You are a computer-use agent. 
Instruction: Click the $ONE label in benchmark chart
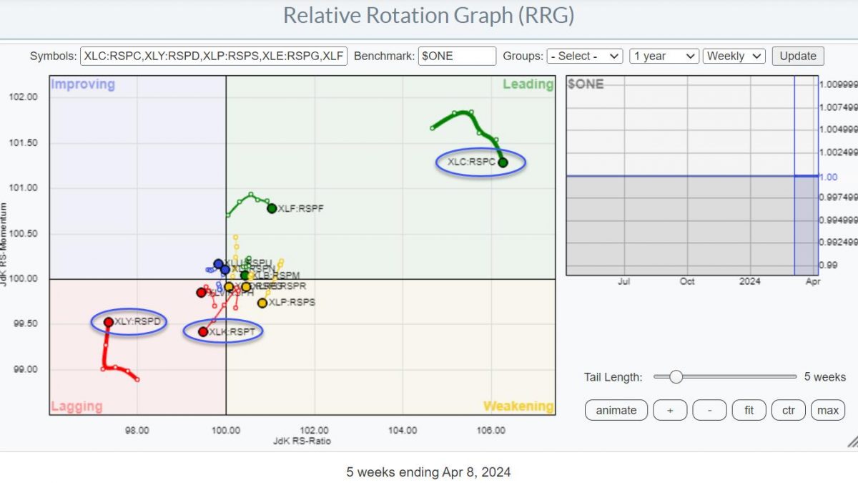(x=586, y=84)
